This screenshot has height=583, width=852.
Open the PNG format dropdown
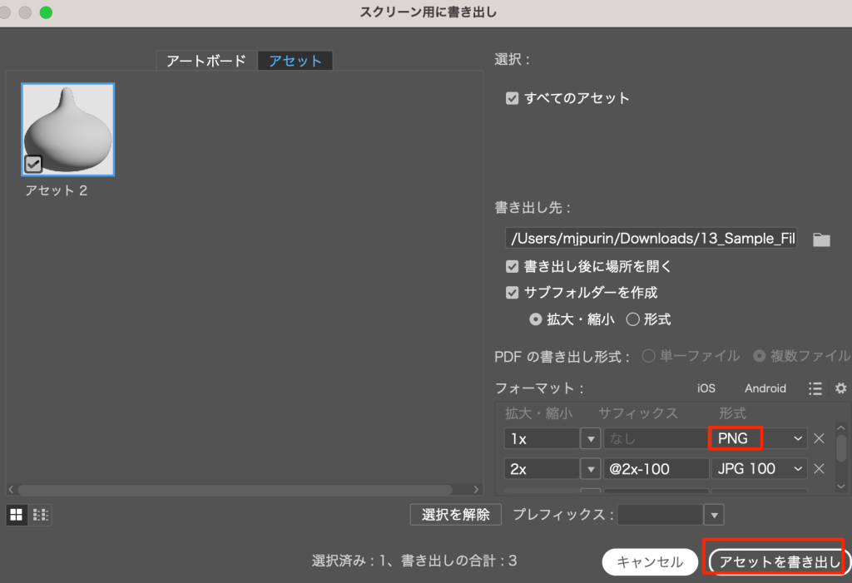pyautogui.click(x=758, y=438)
